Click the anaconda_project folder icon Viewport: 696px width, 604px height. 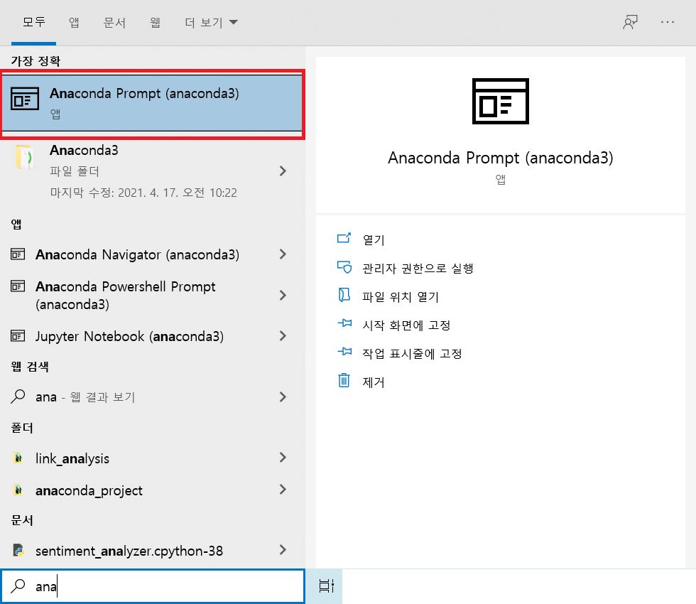[x=18, y=490]
